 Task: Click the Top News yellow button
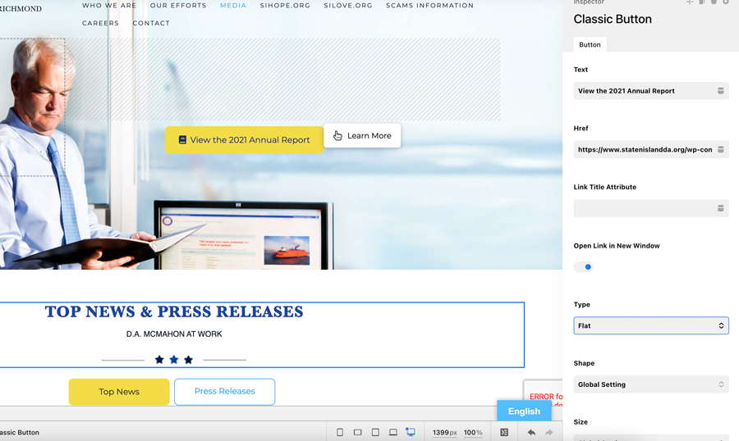(119, 392)
